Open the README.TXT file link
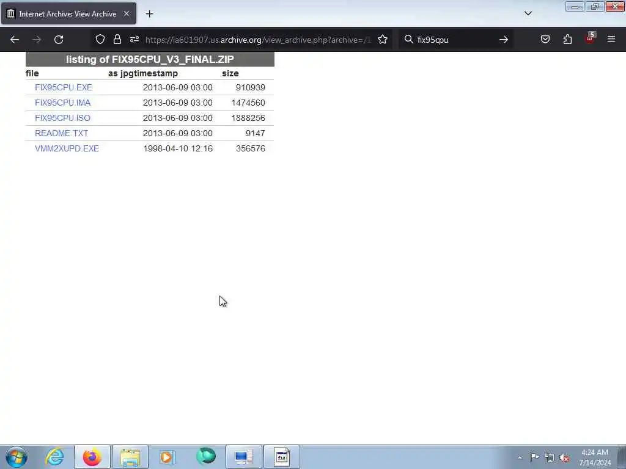626x469 pixels. [x=62, y=133]
